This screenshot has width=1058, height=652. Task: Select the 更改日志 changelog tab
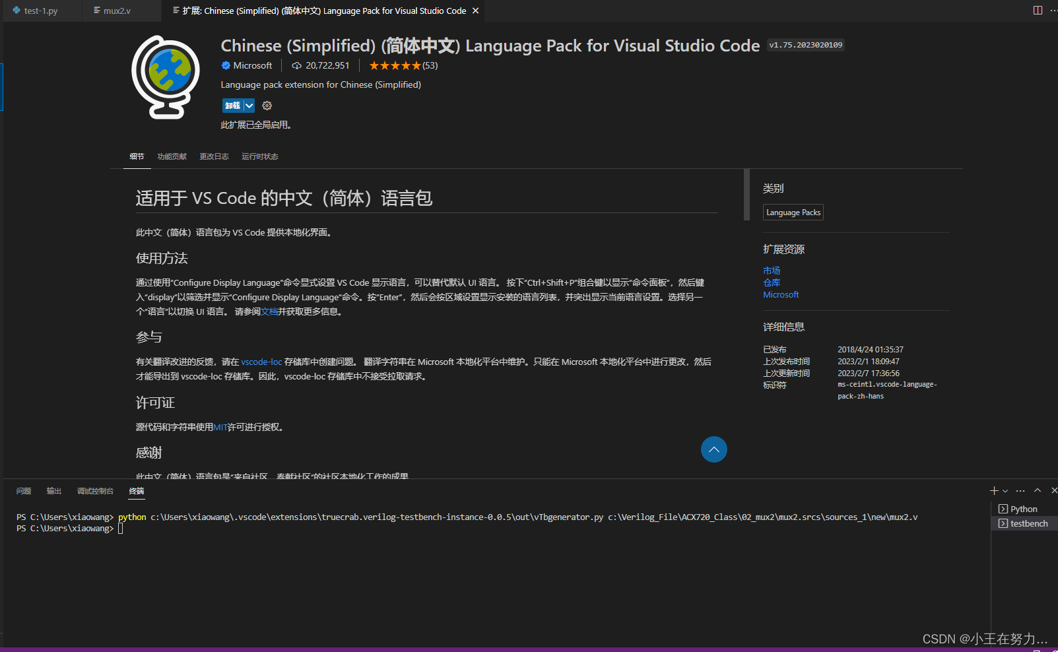pyautogui.click(x=214, y=156)
